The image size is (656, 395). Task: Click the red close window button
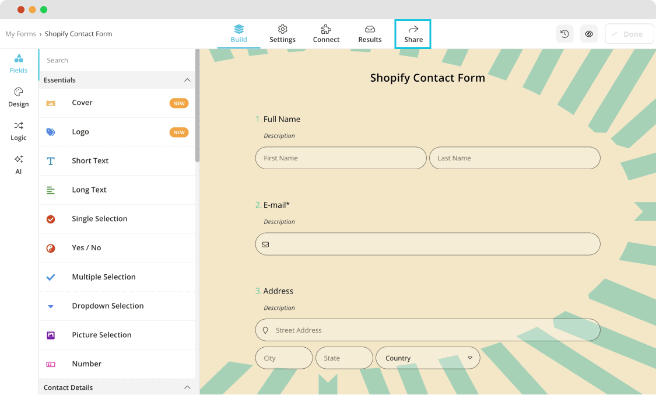(21, 9)
